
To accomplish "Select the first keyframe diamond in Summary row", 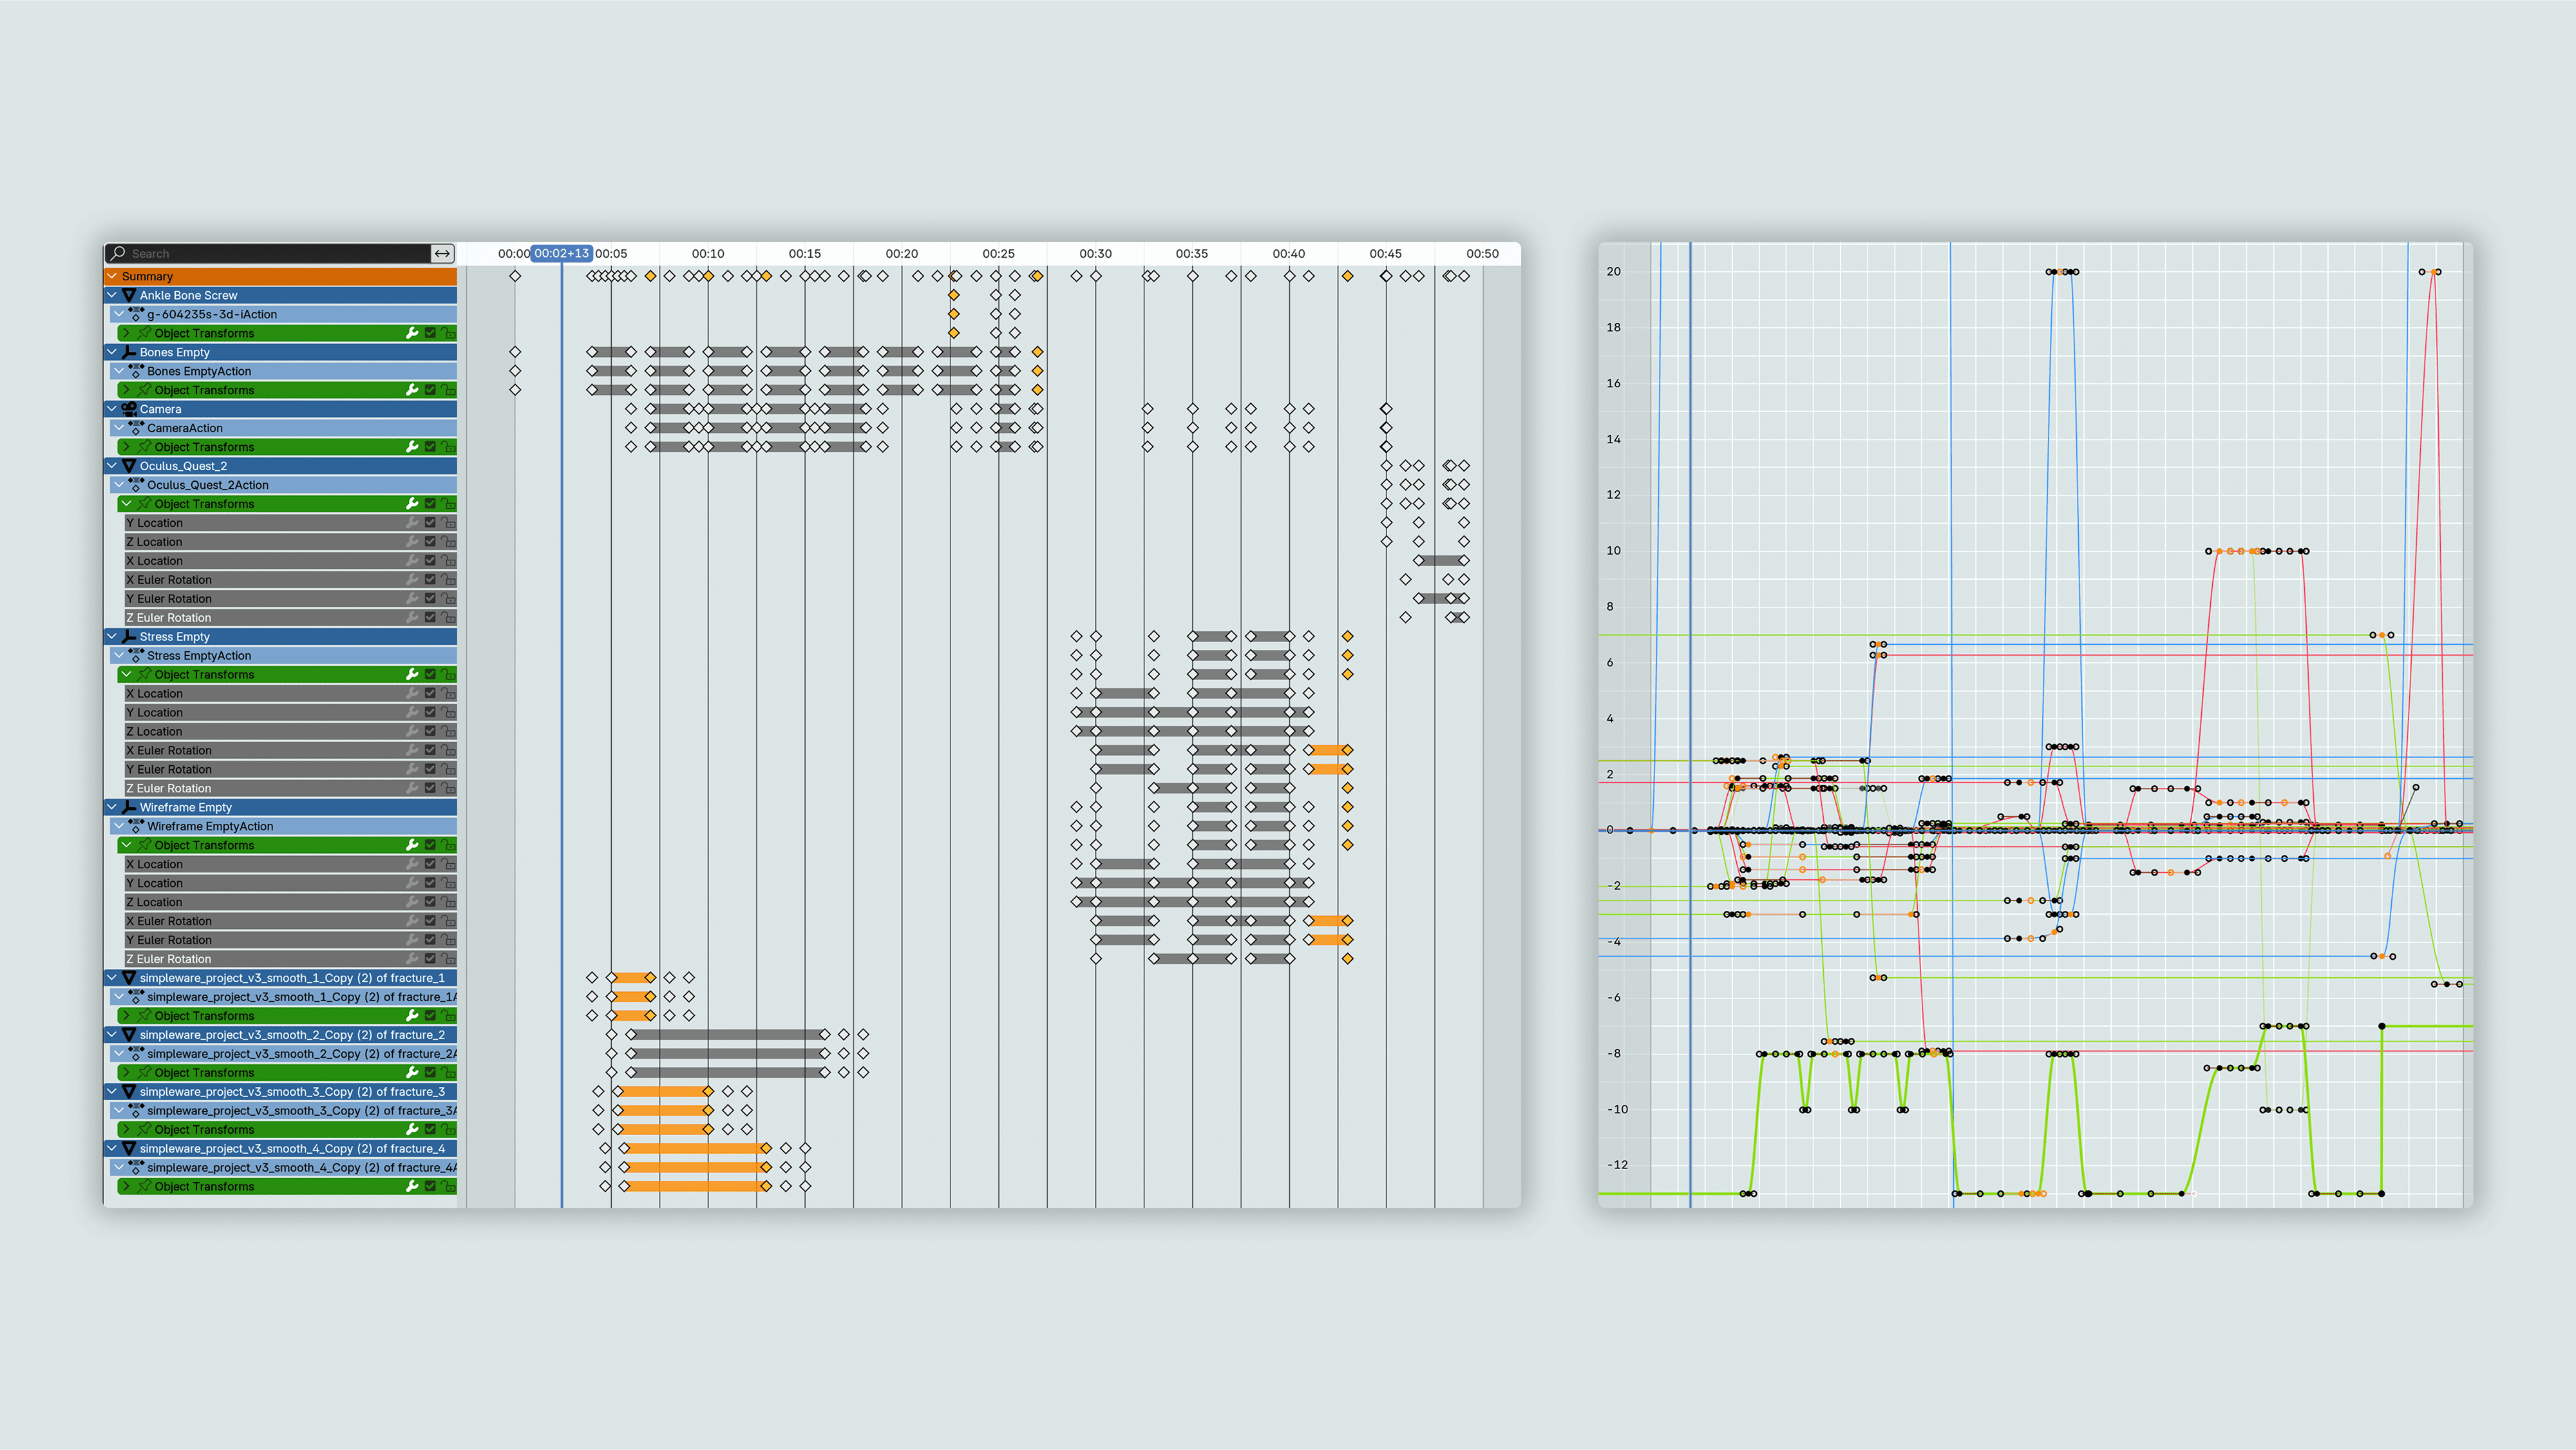I will coord(515,276).
